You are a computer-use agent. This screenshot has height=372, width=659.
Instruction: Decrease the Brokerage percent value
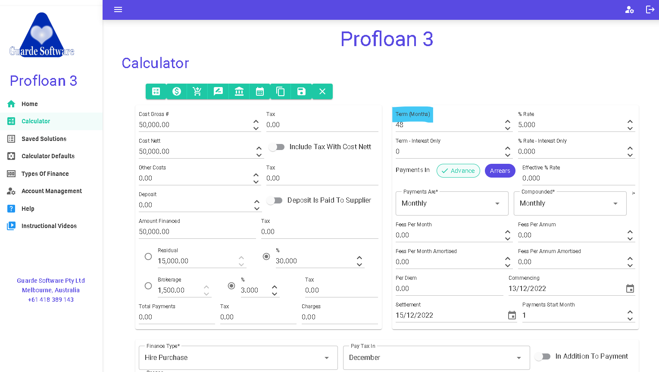point(275,294)
